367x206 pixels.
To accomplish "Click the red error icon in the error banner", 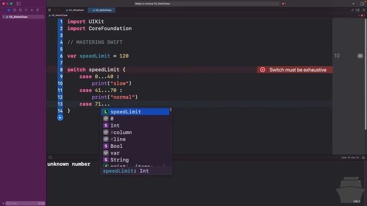I will (x=263, y=70).
